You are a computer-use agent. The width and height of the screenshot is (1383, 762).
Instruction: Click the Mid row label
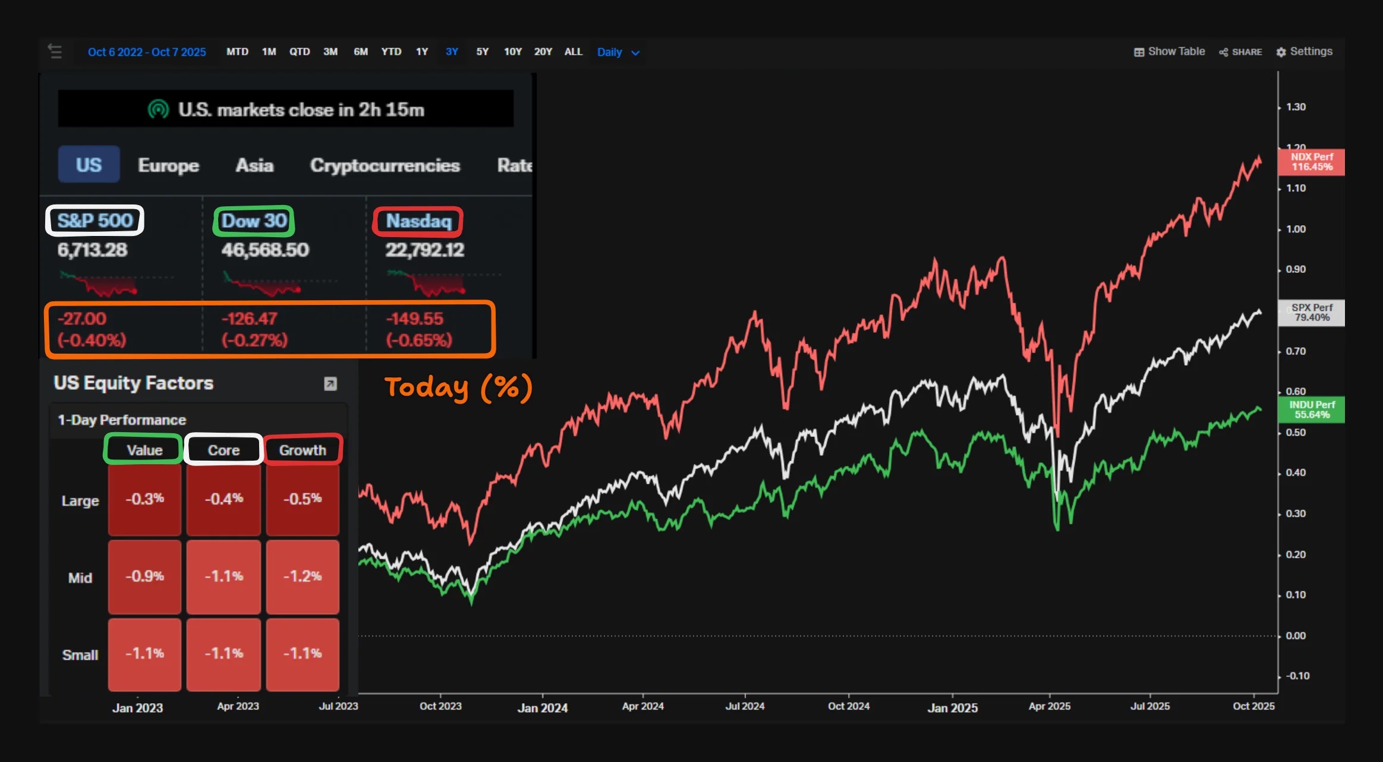(x=80, y=578)
